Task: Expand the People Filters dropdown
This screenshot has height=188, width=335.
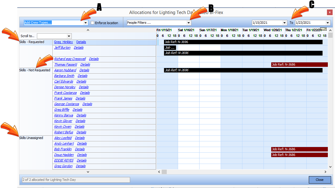Action: point(188,23)
